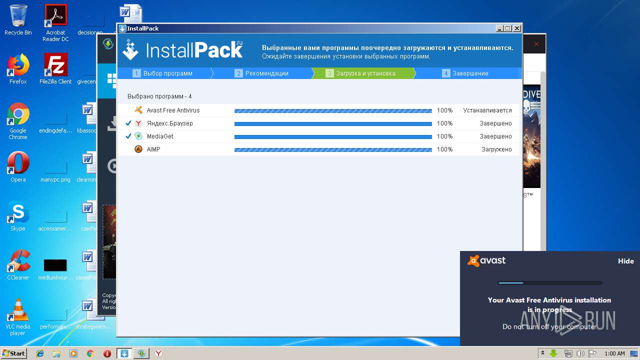Viewport: 640px width, 360px height.
Task: Click the AIMP row icon
Action: click(x=138, y=149)
